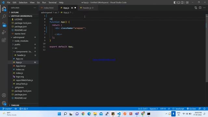Viewport: 208px width, 117px height.
Task: Switch to index.html tab
Action: pyautogui.click(x=48, y=8)
